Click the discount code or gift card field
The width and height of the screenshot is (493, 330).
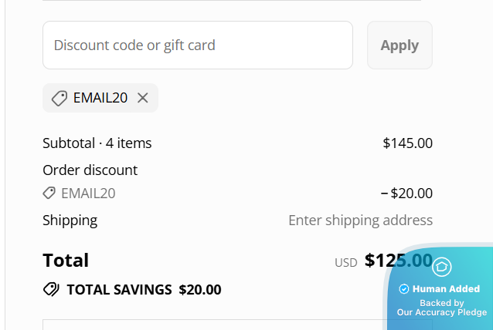[x=197, y=45]
